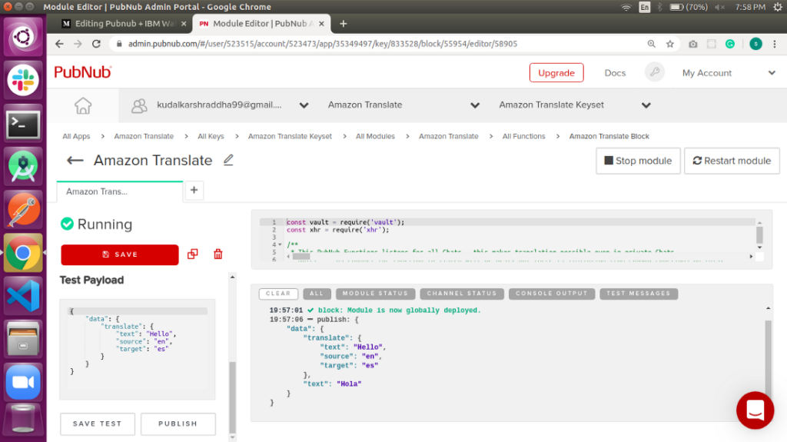Add a new function with plus tab
The width and height of the screenshot is (787, 442).
(x=194, y=191)
